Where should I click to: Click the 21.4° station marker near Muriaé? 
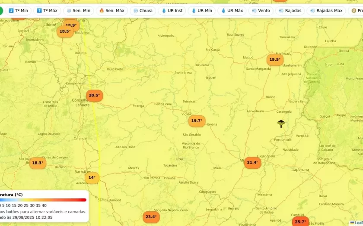(252, 163)
